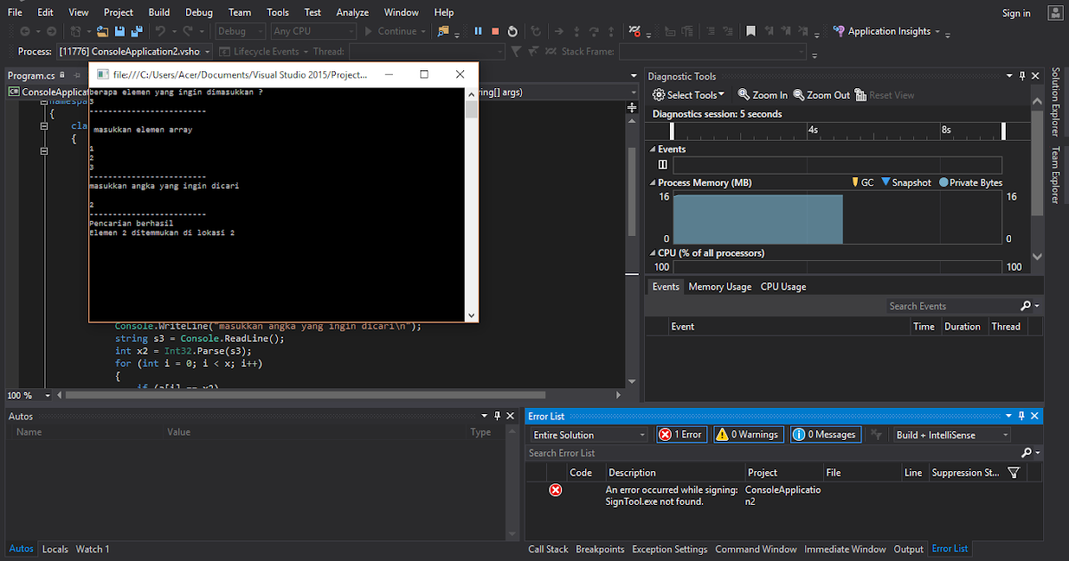Toggle GC markers in memory graph legend
1069x561 pixels.
(862, 183)
